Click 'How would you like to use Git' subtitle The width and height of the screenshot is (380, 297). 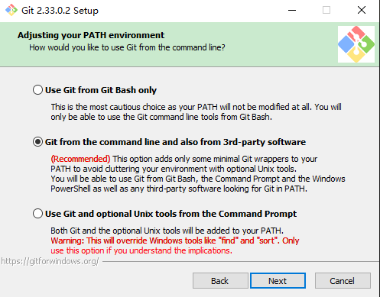point(127,47)
